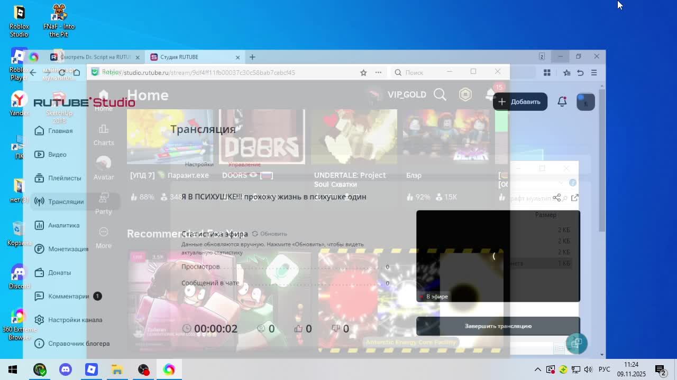Open Настройки канала in the Studio sidebar
The image size is (677, 380).
[x=69, y=320]
